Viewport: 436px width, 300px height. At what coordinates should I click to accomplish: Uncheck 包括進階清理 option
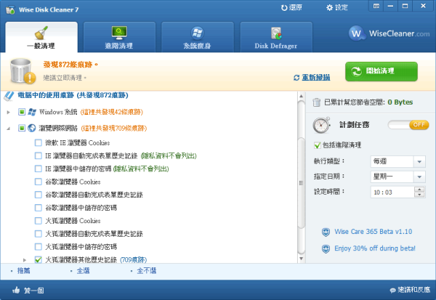317,145
